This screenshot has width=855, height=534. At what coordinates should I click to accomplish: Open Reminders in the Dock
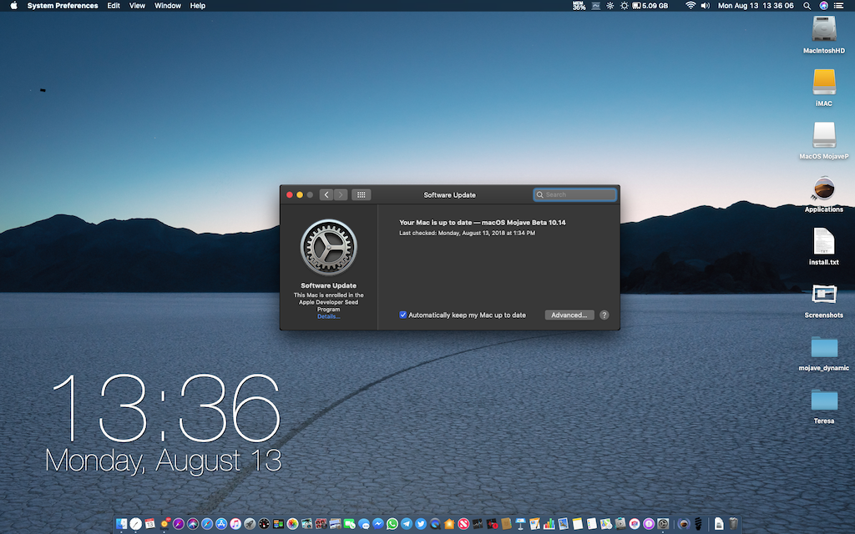(592, 524)
